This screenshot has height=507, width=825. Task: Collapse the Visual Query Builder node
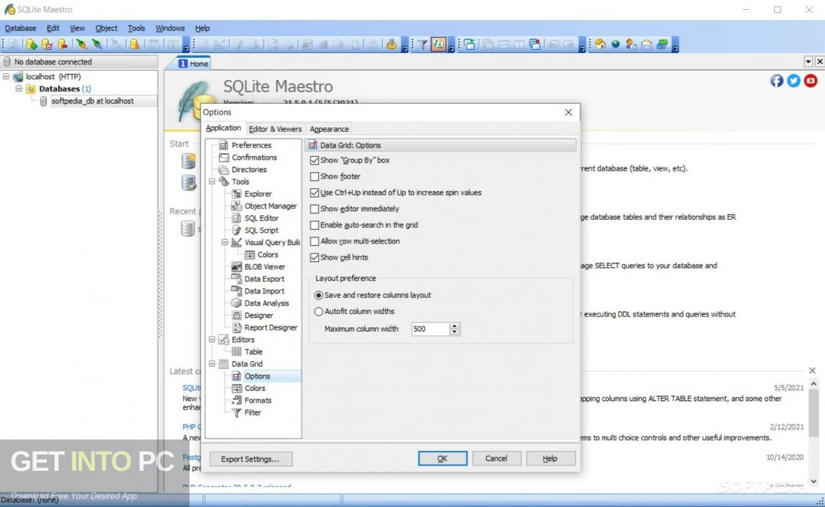[225, 243]
